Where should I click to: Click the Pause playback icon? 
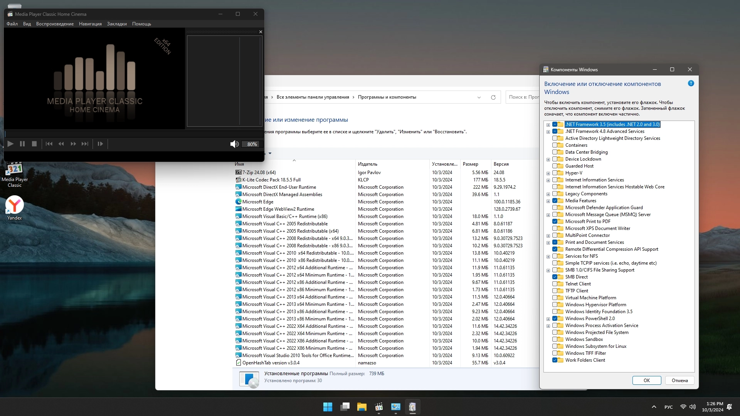22,144
